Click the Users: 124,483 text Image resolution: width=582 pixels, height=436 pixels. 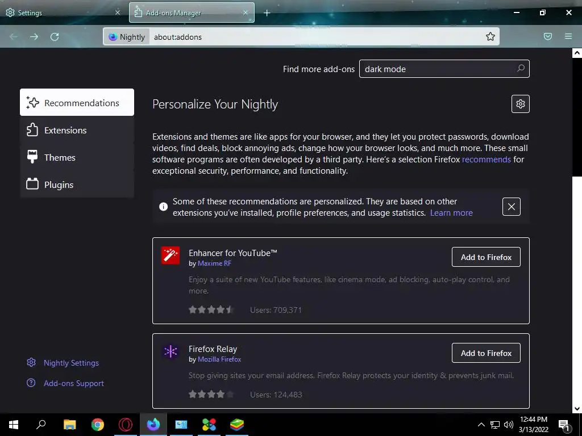[x=276, y=395]
